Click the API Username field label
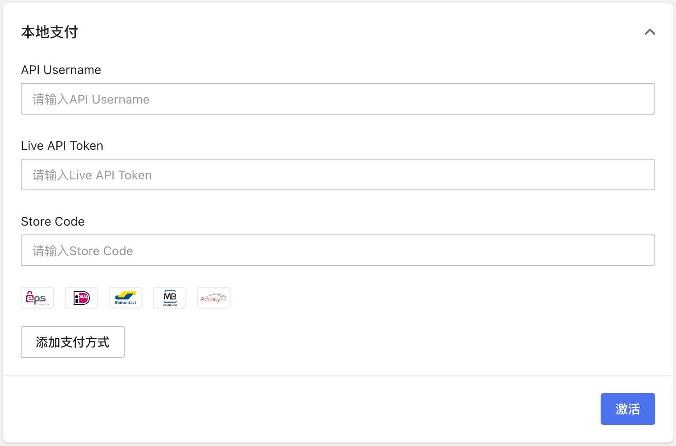The width and height of the screenshot is (676, 446). coord(61,70)
